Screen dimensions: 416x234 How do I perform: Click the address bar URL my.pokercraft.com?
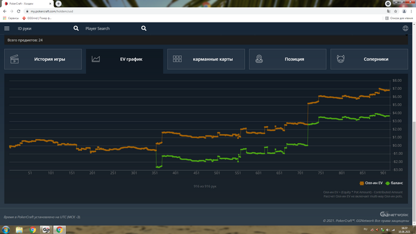52,11
